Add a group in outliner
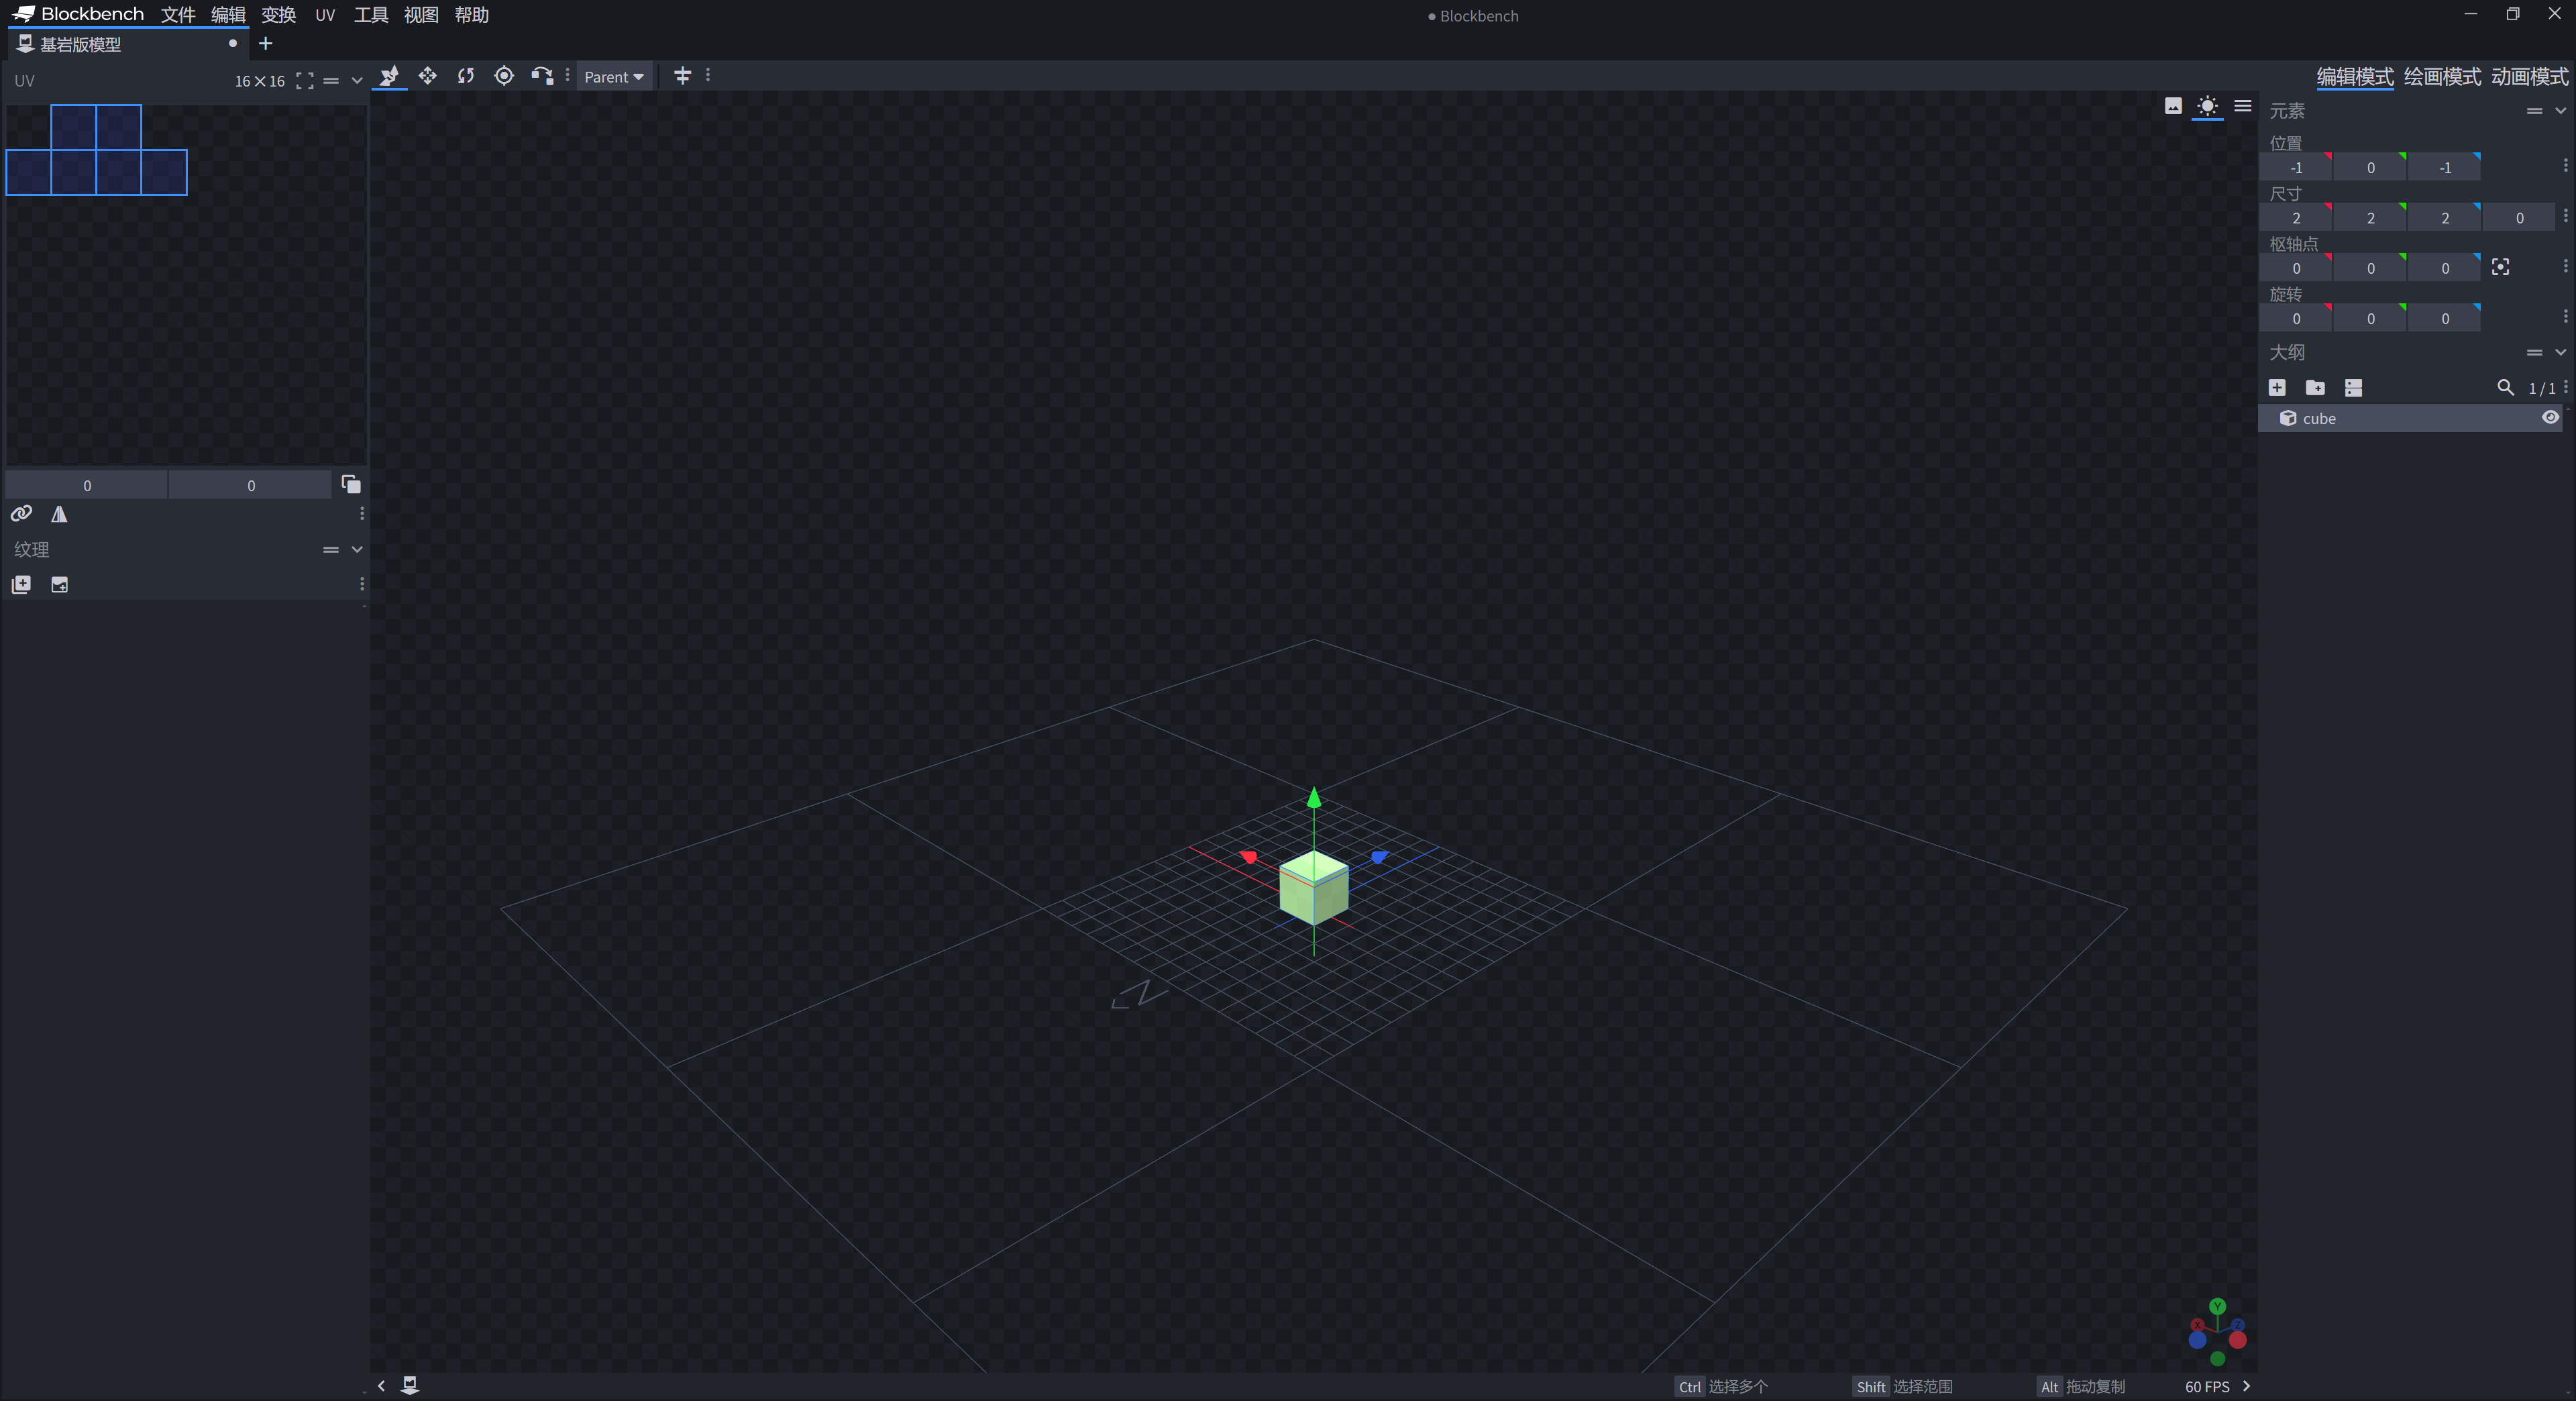The height and width of the screenshot is (1401, 2576). point(2315,387)
